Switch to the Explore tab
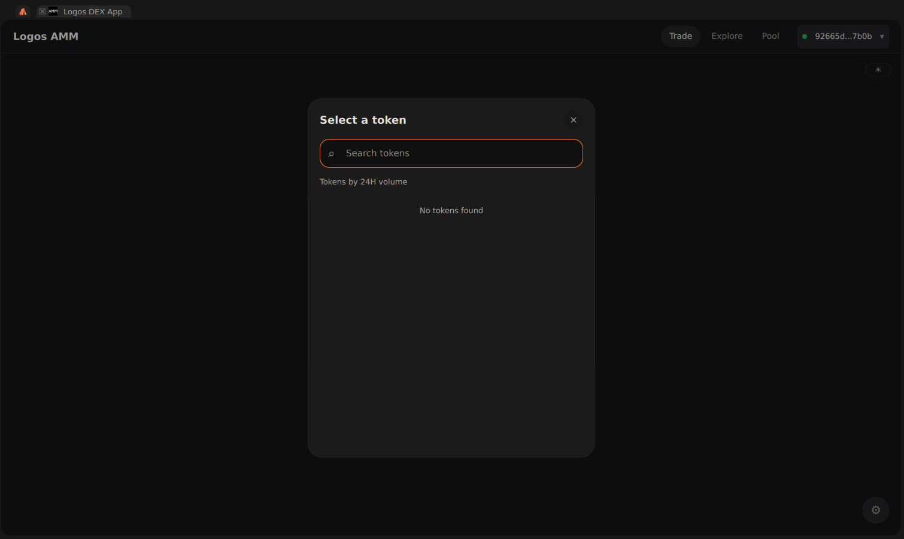Image resolution: width=904 pixels, height=539 pixels. tap(727, 36)
